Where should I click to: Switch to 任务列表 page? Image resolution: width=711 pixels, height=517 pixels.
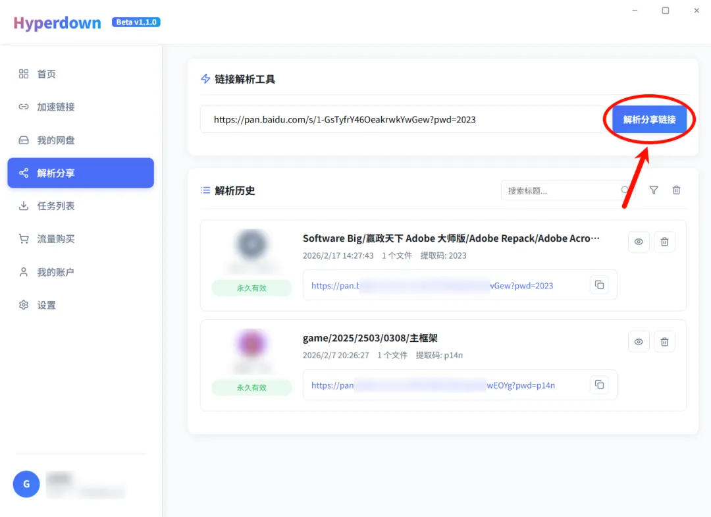tap(55, 206)
